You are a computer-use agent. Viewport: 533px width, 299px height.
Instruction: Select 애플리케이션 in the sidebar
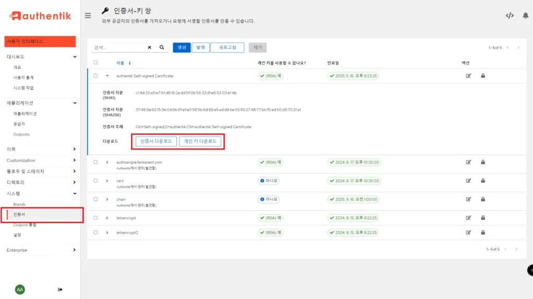coord(24,113)
